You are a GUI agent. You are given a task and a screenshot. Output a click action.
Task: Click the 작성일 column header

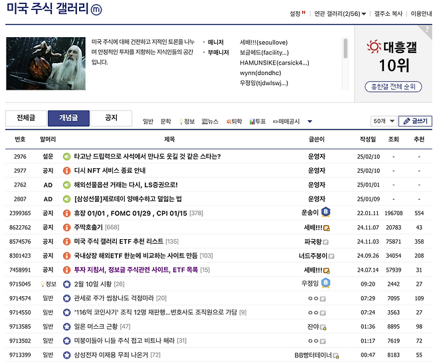click(x=368, y=139)
